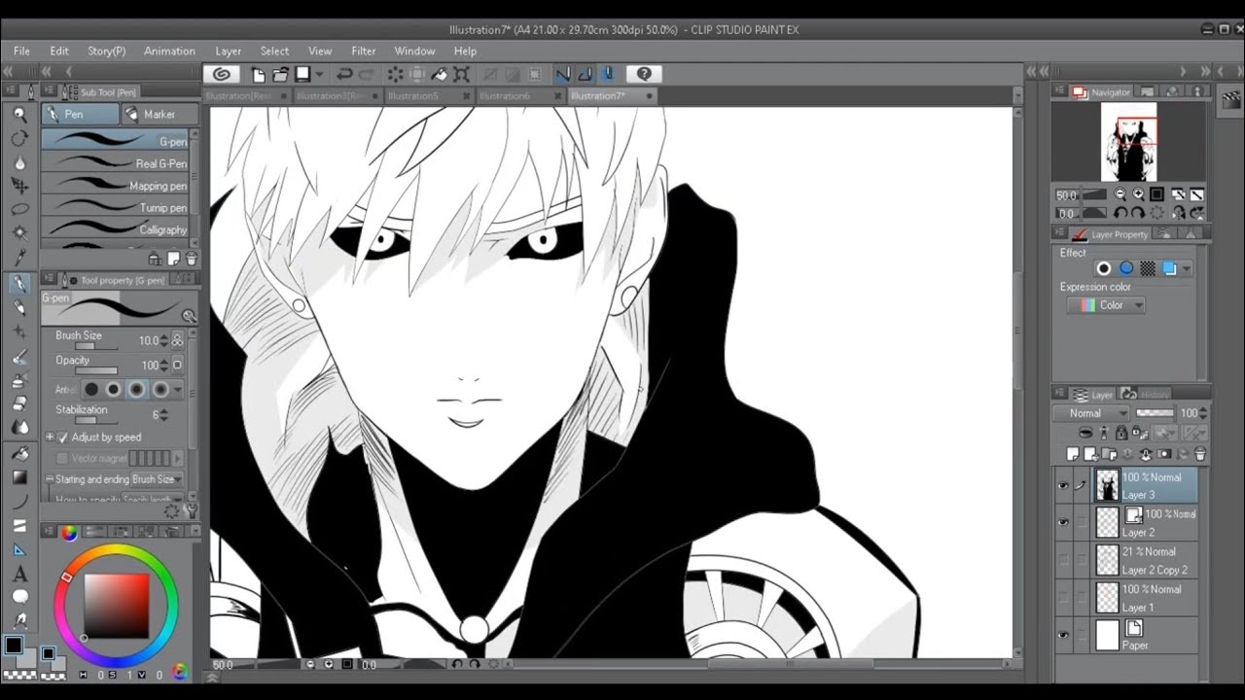This screenshot has width=1245, height=700.
Task: Click the Navigator preview thumbnail
Action: [1128, 142]
